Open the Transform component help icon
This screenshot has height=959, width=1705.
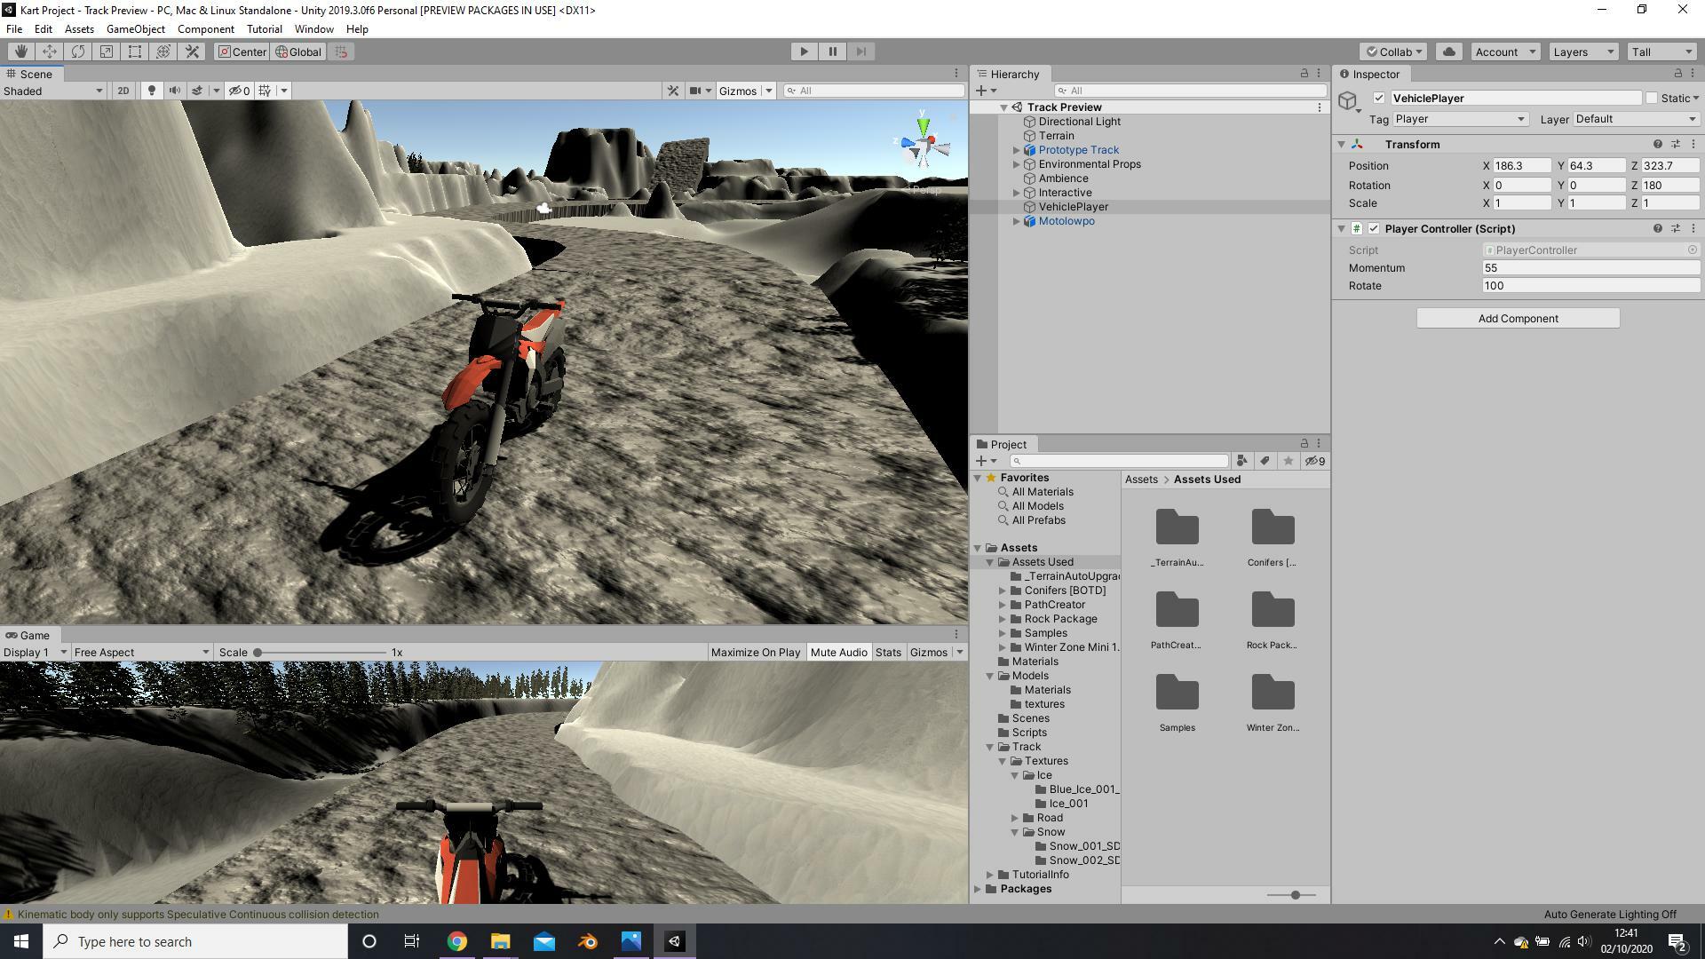pyautogui.click(x=1657, y=144)
